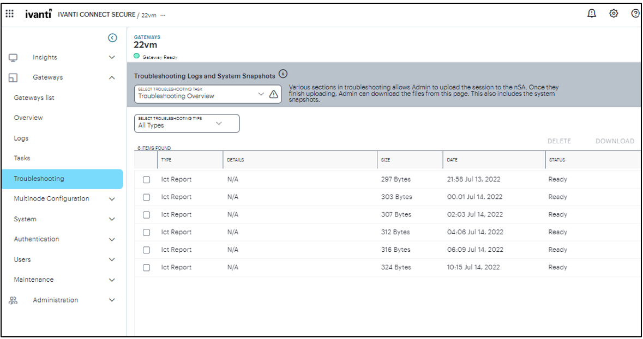This screenshot has width=643, height=339.
Task: Collapse the navigation sidebar arrow
Action: (112, 38)
